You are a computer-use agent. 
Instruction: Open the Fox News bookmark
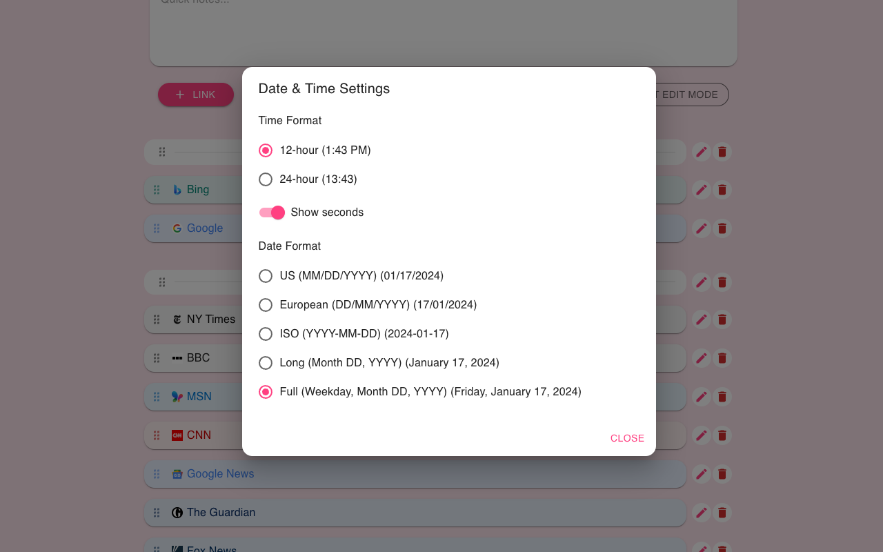tap(211, 548)
